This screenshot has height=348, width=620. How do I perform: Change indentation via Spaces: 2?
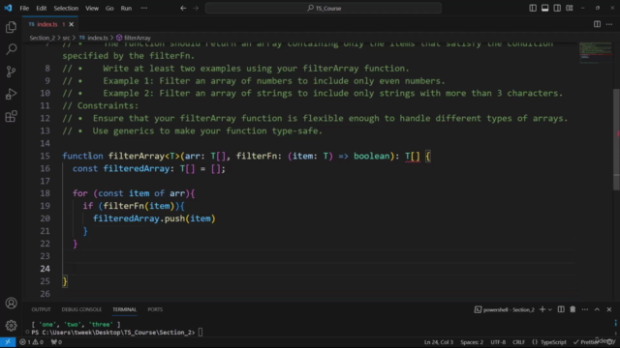coord(472,342)
